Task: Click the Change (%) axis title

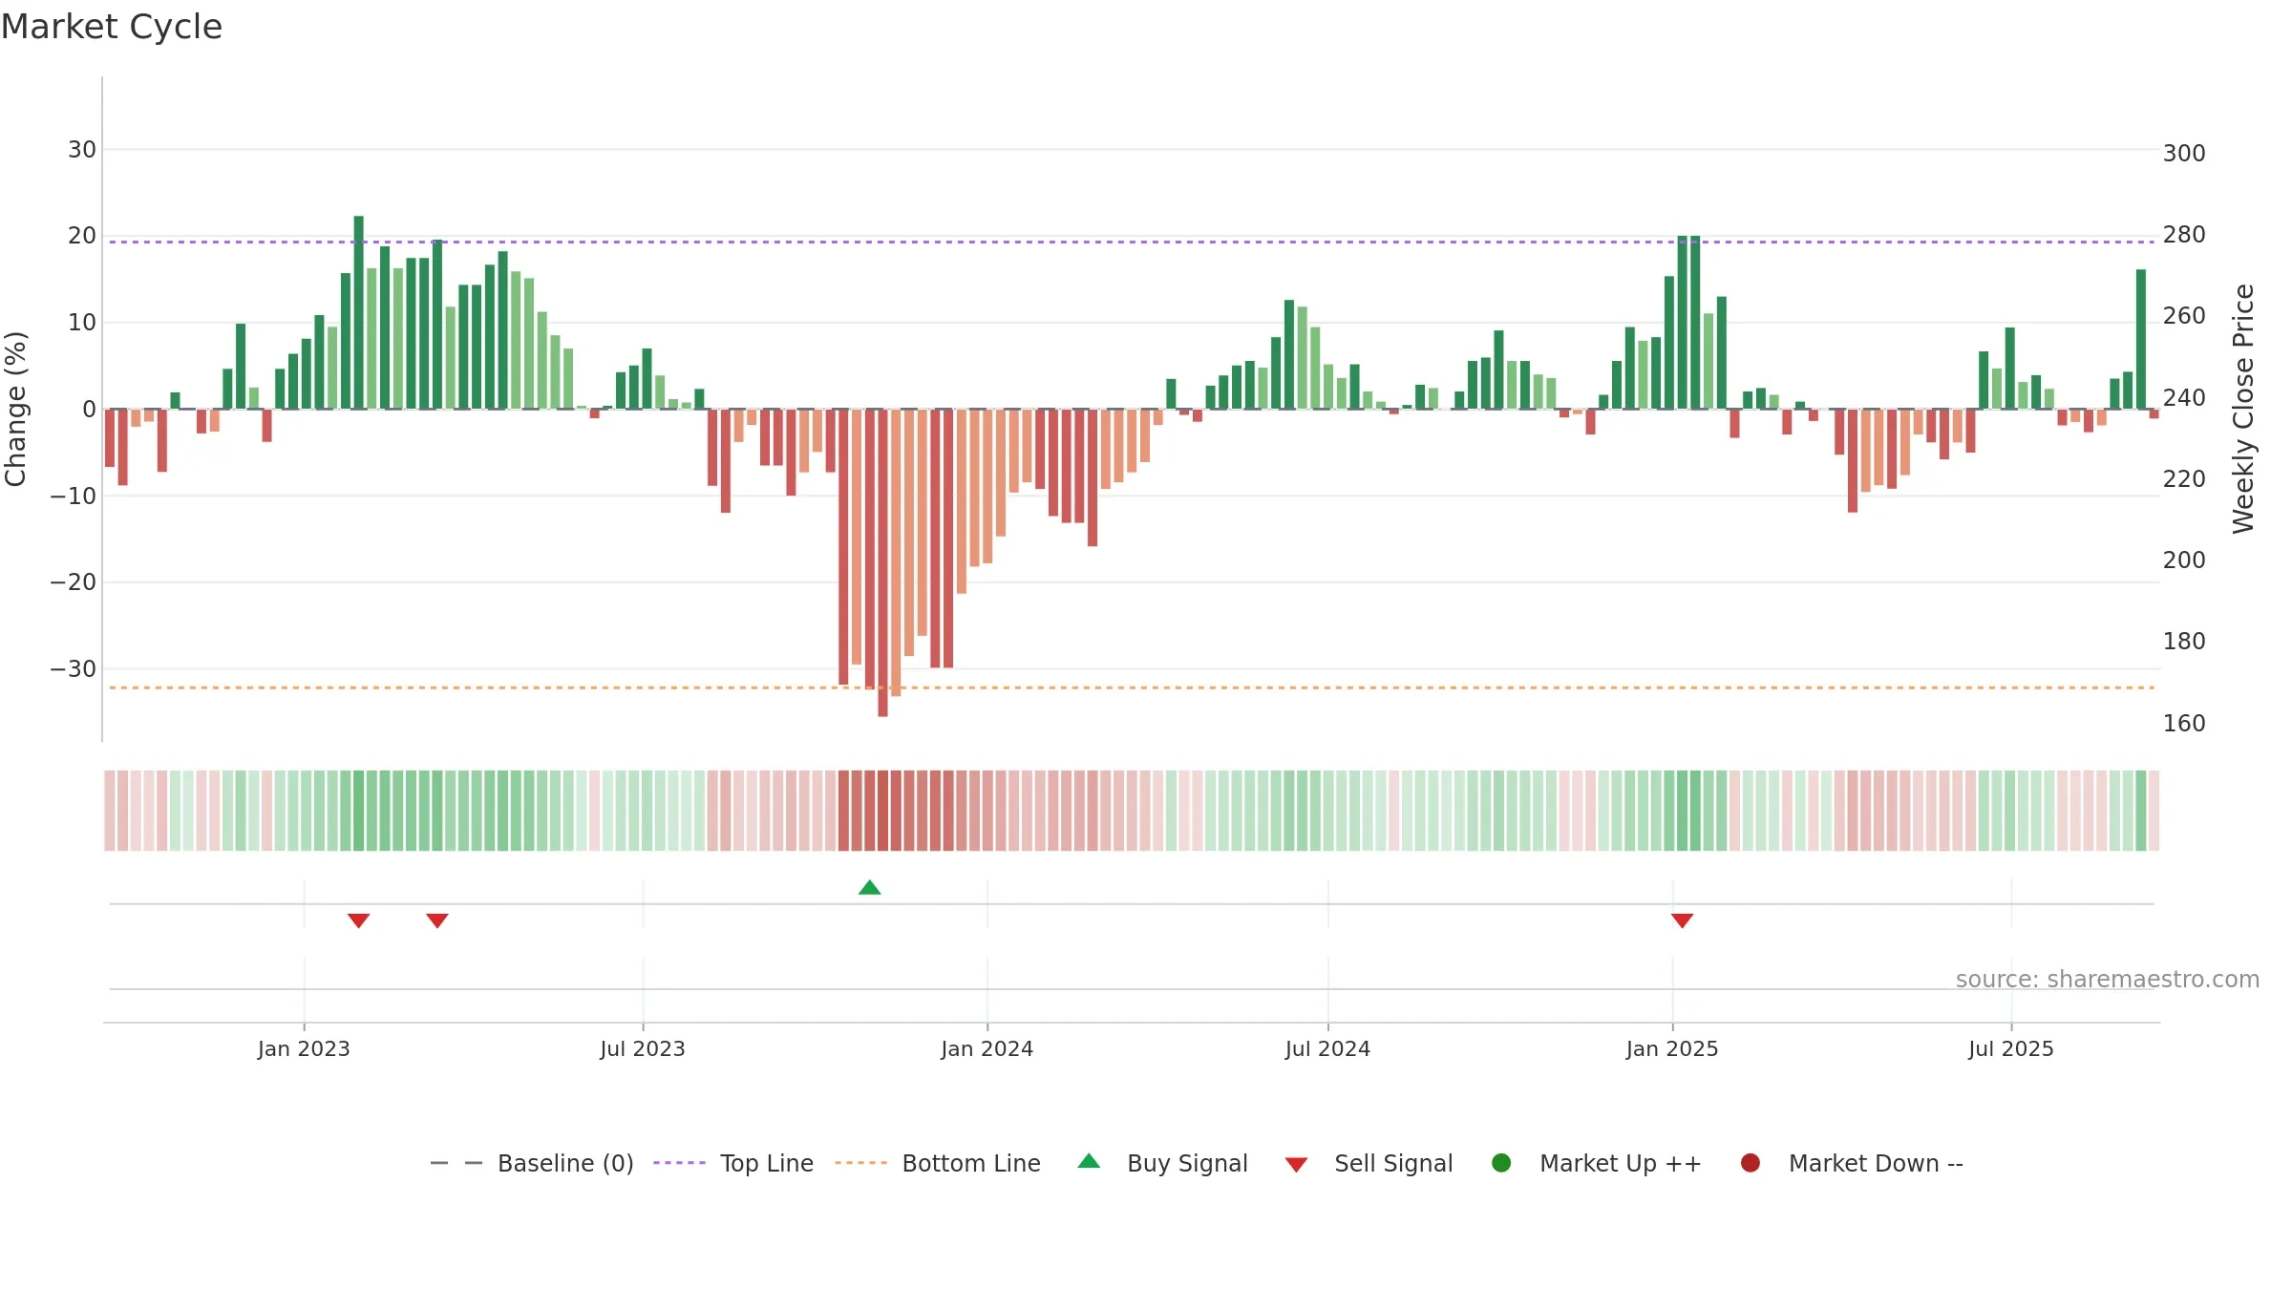Action: point(16,409)
